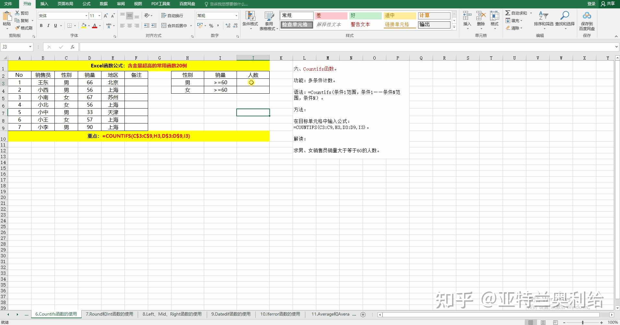Open the 文件 (File) menu

8,4
